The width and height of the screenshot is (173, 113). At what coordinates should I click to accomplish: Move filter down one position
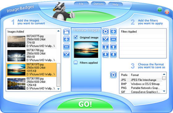click(x=113, y=54)
